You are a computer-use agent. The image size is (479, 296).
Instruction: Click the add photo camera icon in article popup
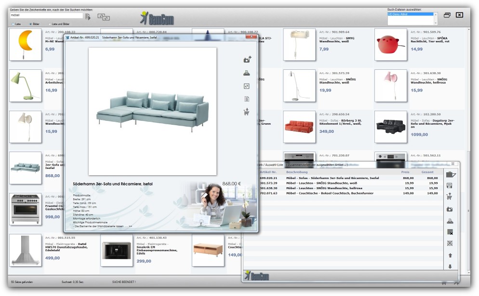pyautogui.click(x=247, y=60)
